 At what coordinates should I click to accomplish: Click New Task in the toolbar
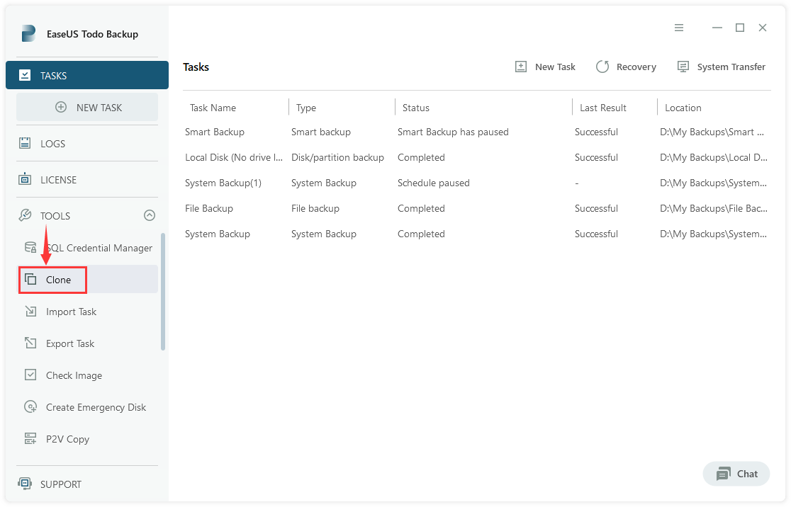coord(545,67)
